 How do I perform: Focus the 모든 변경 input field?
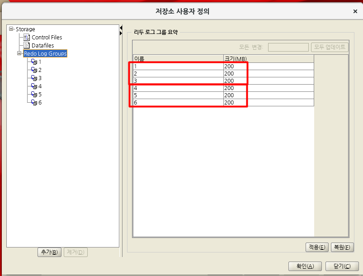(288, 47)
